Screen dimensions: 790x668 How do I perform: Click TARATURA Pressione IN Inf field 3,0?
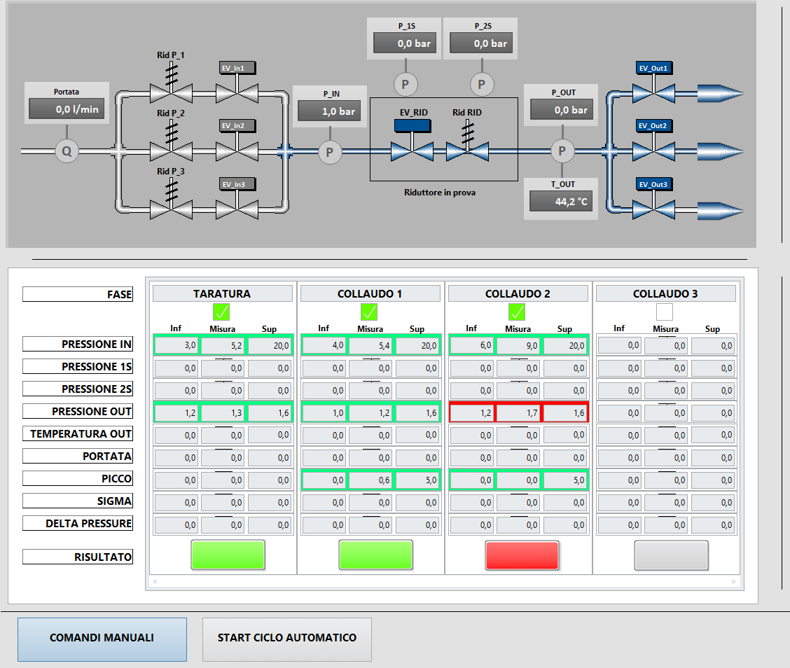pos(176,346)
